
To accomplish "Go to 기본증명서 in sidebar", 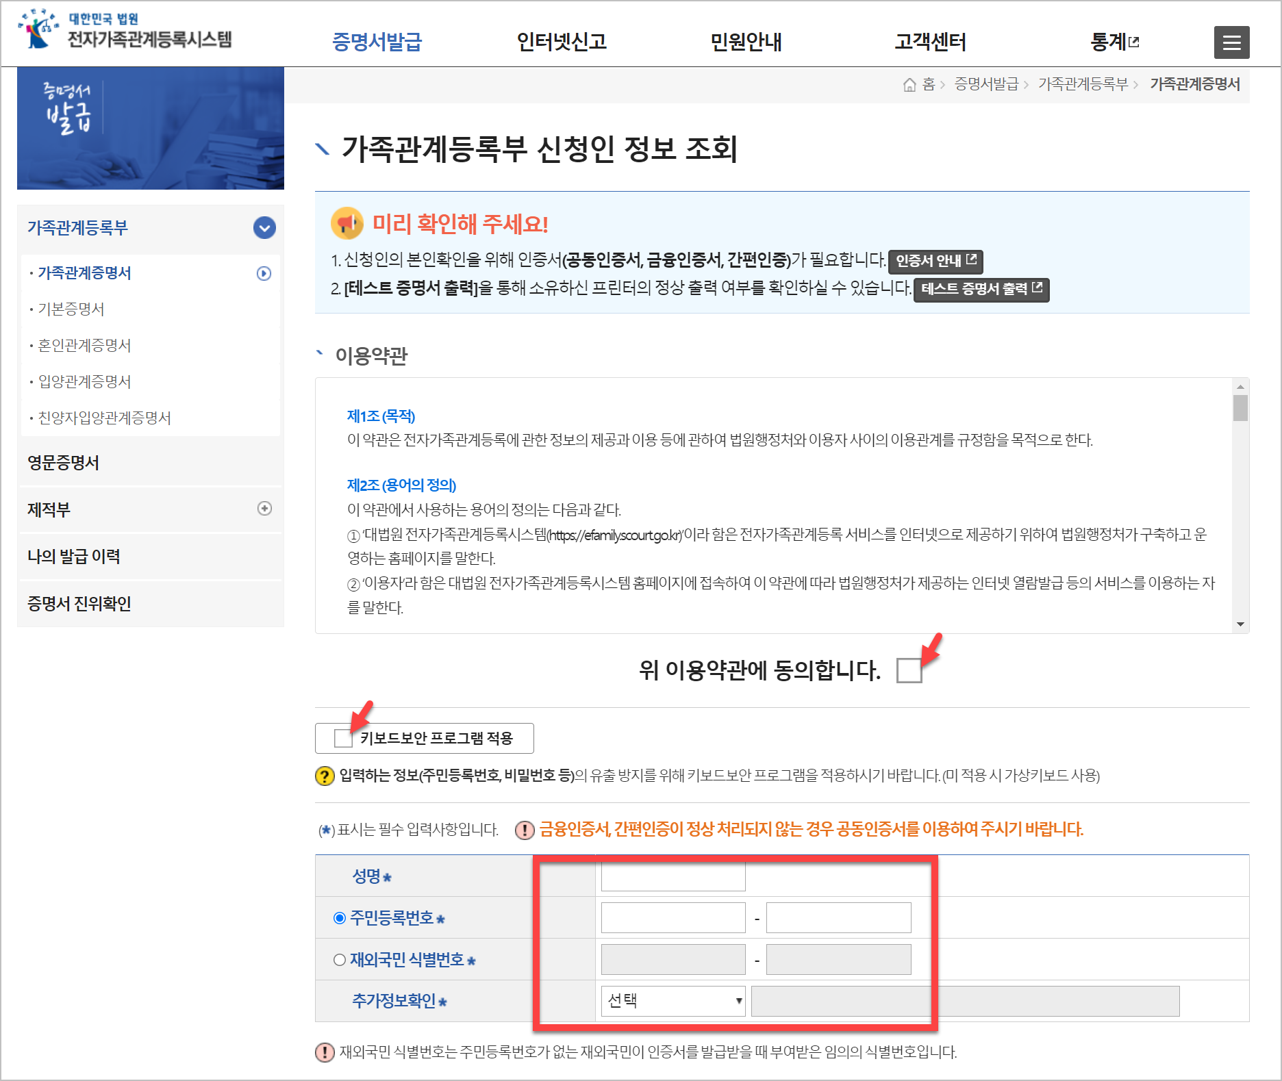I will (x=71, y=309).
